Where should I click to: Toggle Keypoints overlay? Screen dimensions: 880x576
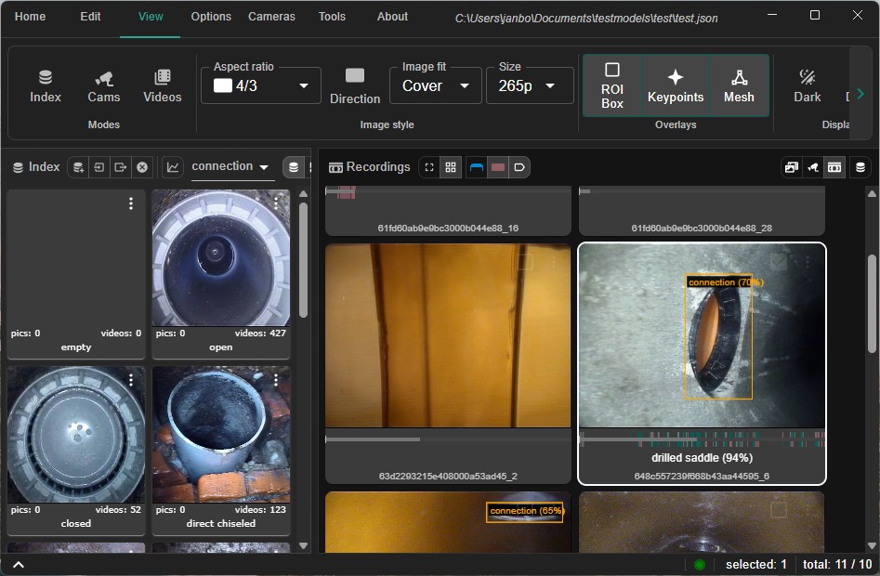click(x=676, y=85)
